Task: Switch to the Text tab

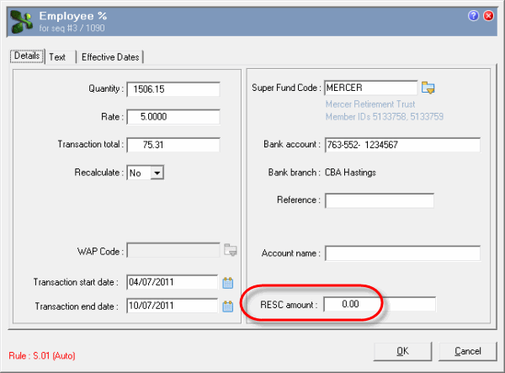Action: pyautogui.click(x=57, y=56)
